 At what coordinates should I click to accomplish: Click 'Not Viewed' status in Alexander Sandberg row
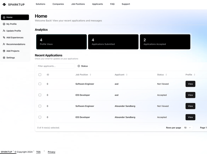[163, 106]
